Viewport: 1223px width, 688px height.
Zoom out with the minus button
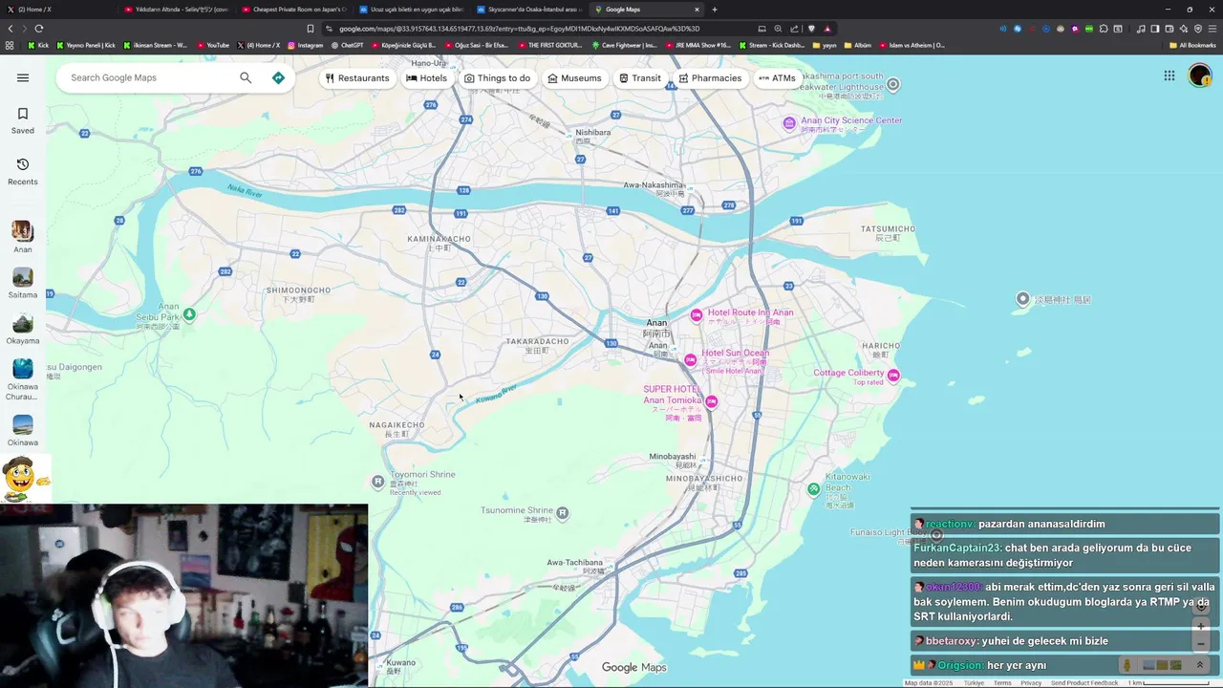point(1201,644)
